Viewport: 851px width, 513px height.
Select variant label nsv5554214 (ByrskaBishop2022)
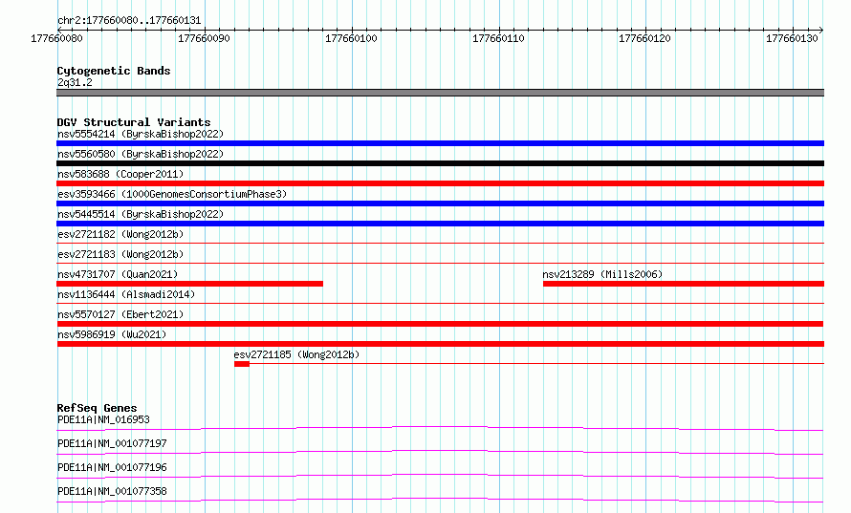click(141, 134)
